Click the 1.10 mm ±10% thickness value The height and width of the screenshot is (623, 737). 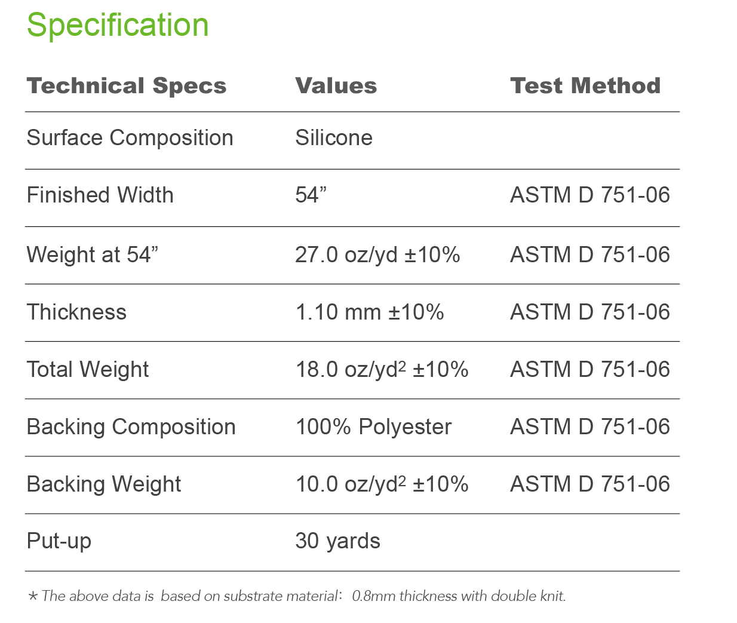370,312
